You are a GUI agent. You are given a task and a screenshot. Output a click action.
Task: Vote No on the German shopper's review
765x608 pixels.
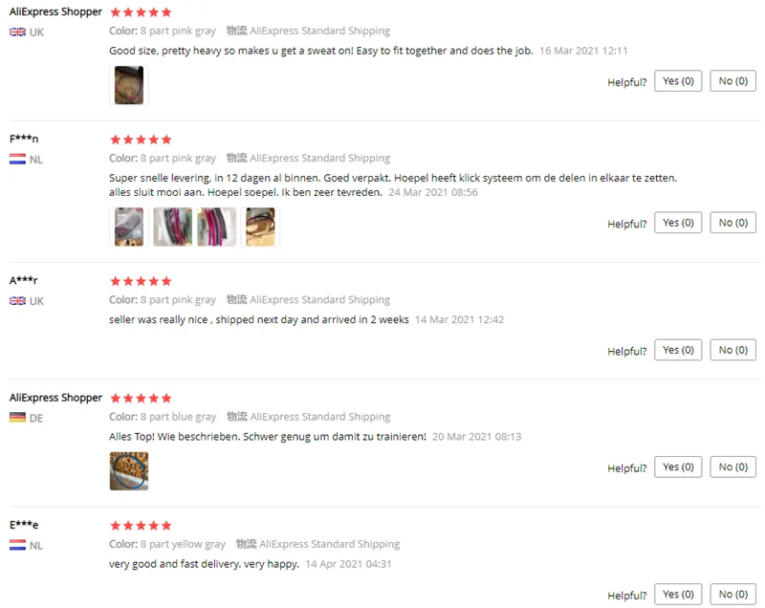(732, 467)
